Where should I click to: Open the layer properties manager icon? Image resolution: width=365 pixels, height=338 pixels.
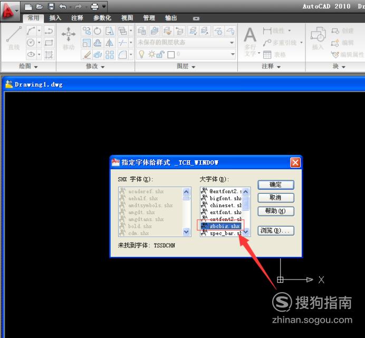[x=141, y=31]
